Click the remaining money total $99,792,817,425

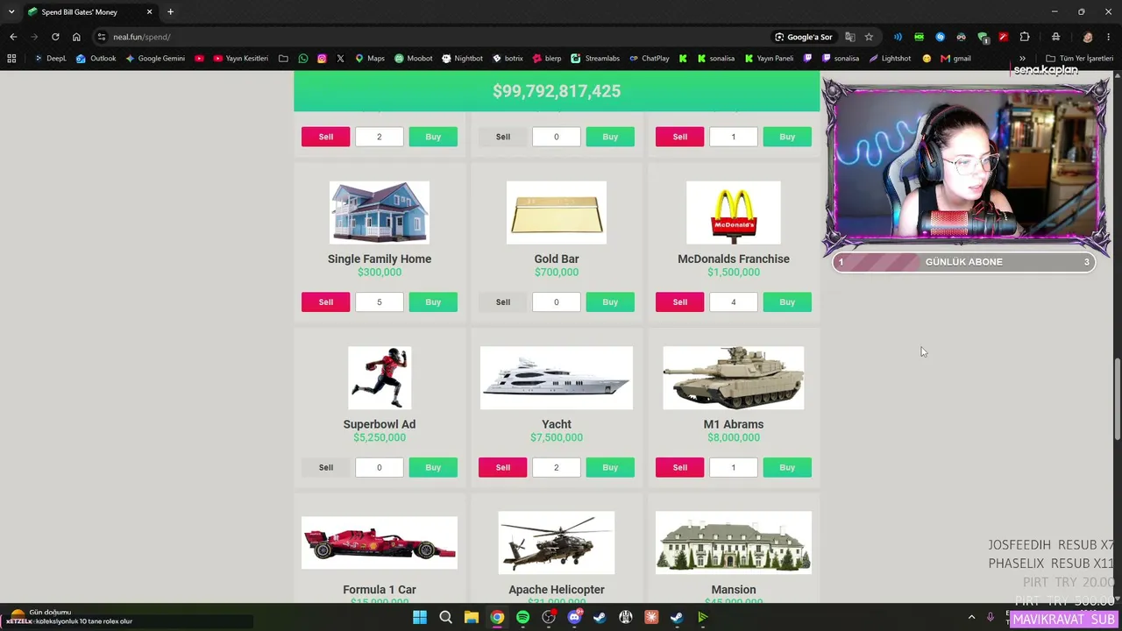(557, 91)
